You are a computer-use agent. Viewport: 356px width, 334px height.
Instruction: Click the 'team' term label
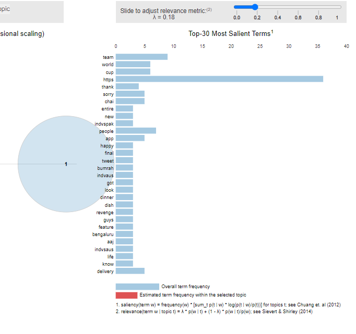coord(108,57)
